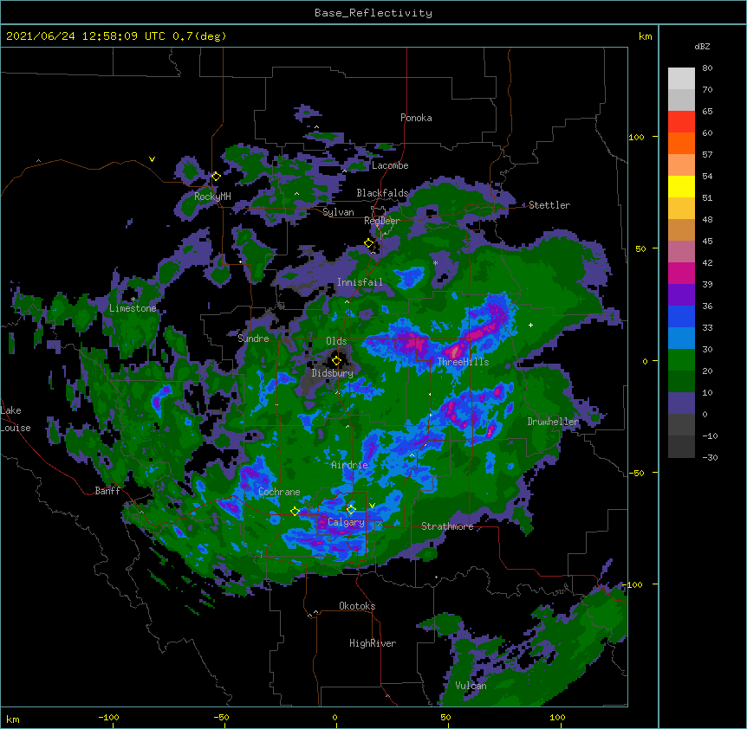747x729 pixels.
Task: Click the yellow diamond marker south of Cochrane
Action: (295, 512)
